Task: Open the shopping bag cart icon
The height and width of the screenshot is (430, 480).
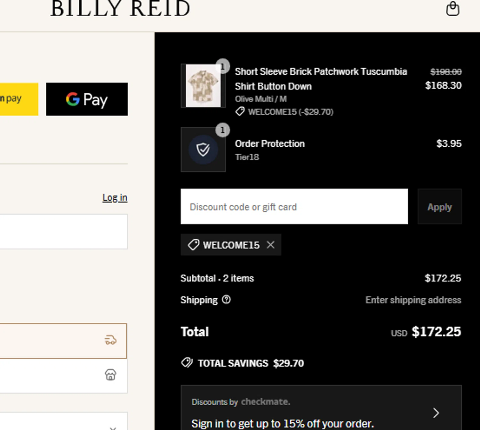Action: tap(452, 9)
